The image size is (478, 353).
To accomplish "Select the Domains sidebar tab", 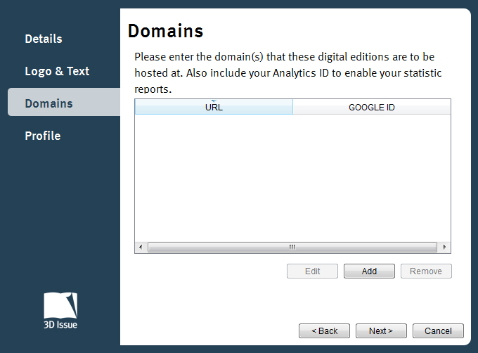I will pos(49,103).
